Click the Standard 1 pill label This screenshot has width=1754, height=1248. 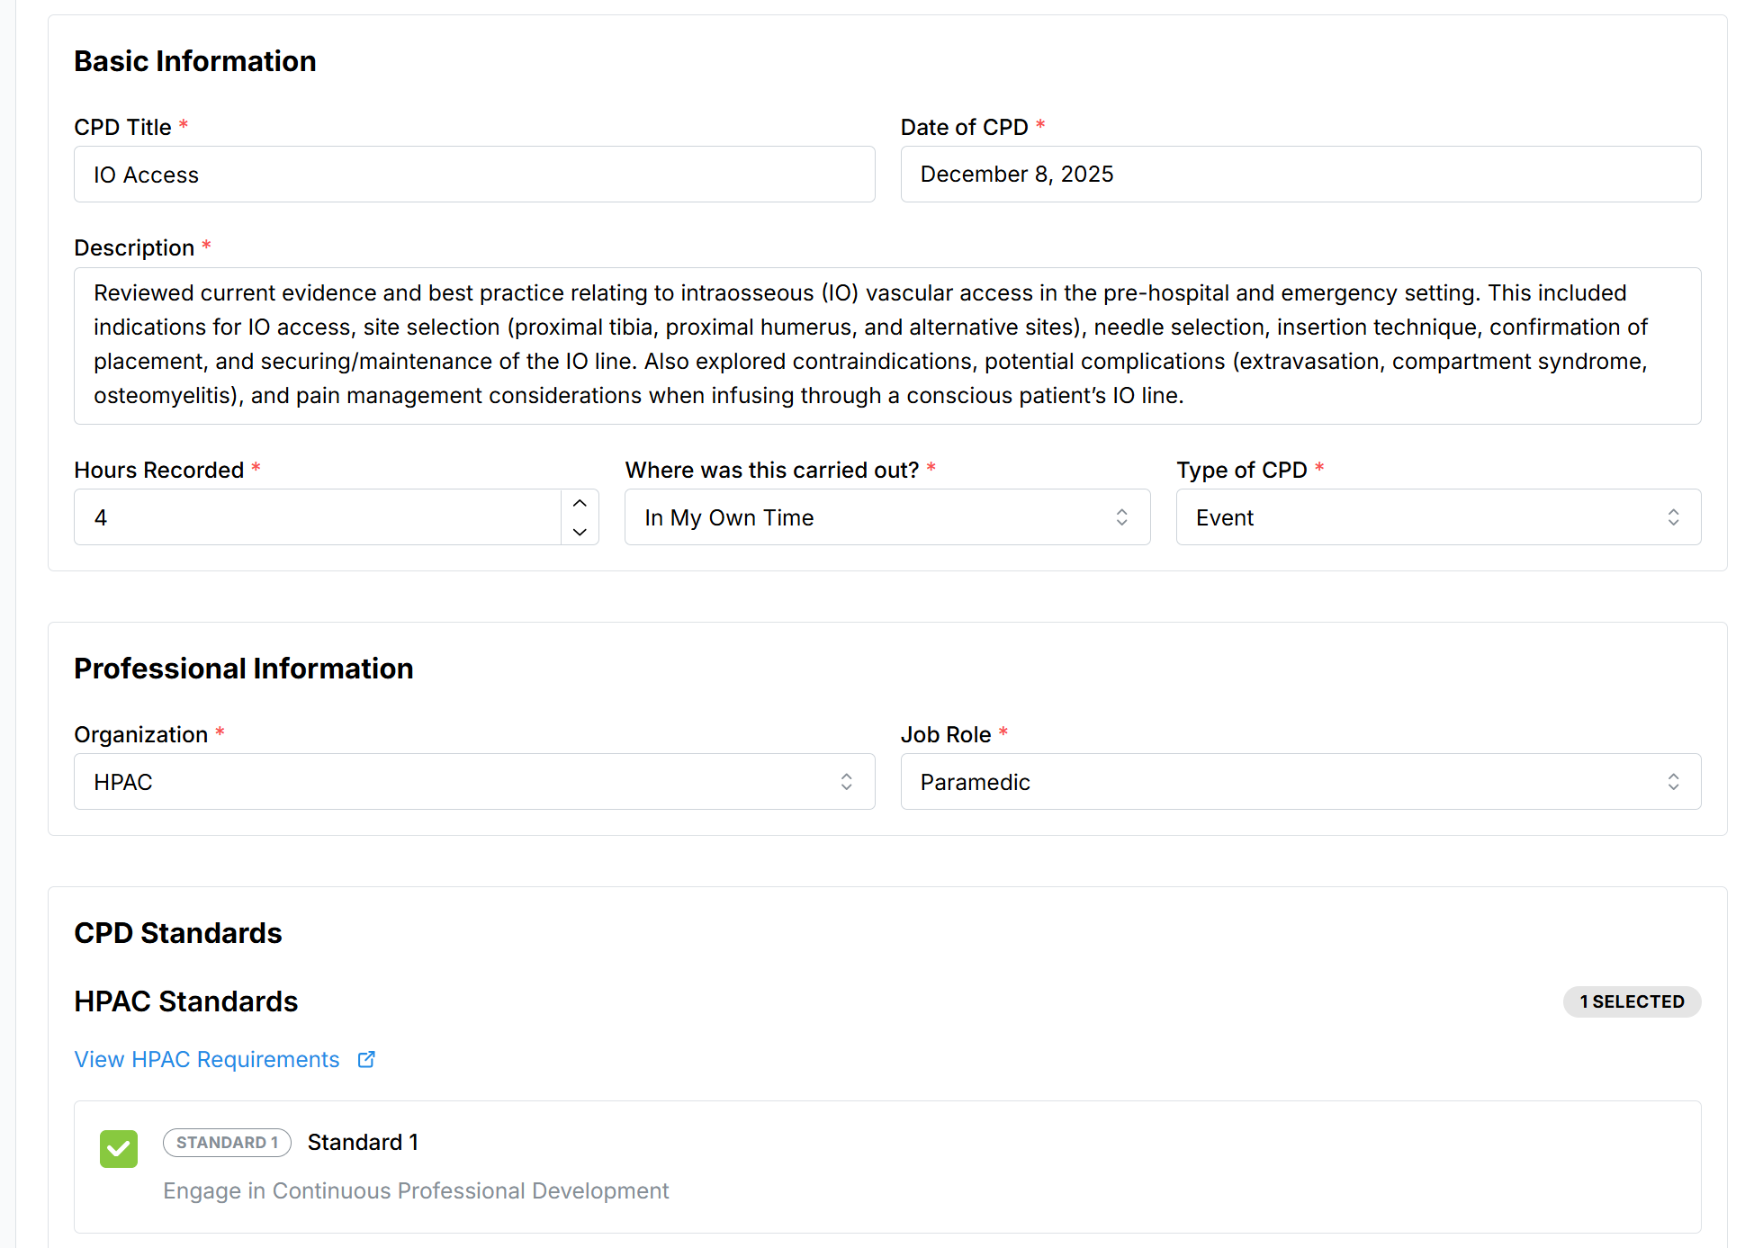click(x=227, y=1143)
